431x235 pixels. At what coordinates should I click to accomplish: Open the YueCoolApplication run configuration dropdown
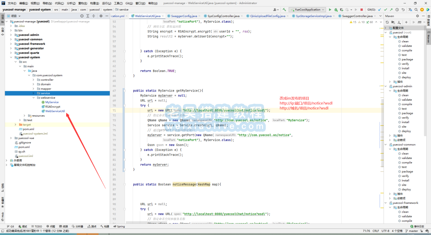coord(307,10)
